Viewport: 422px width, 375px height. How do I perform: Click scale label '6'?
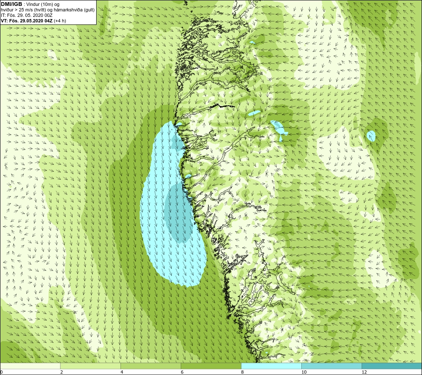182,372
